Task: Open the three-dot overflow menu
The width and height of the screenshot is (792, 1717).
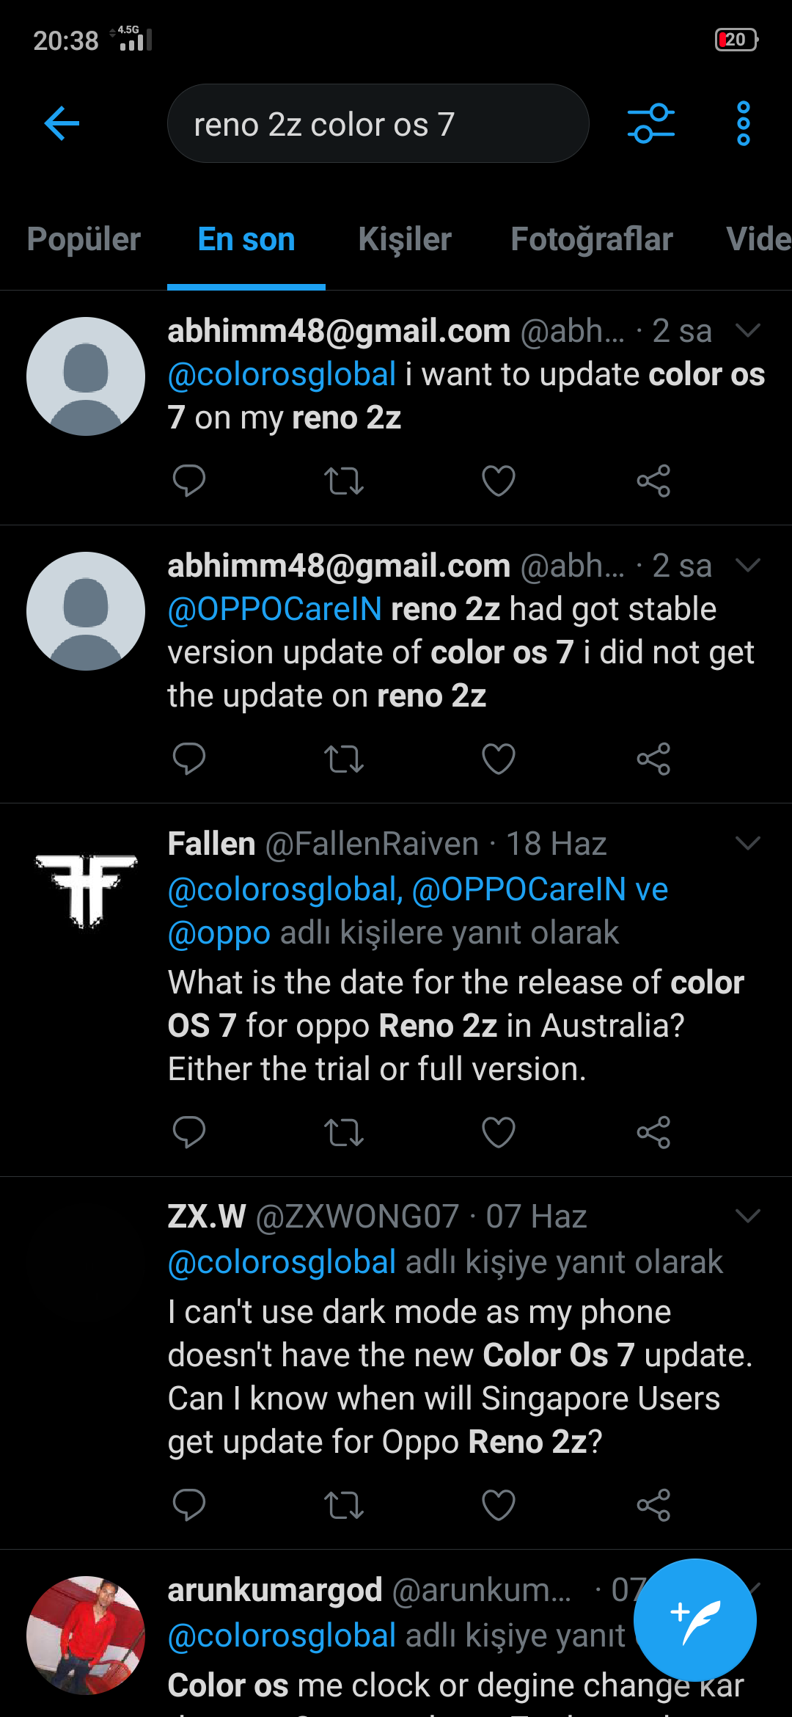Action: 743,123
